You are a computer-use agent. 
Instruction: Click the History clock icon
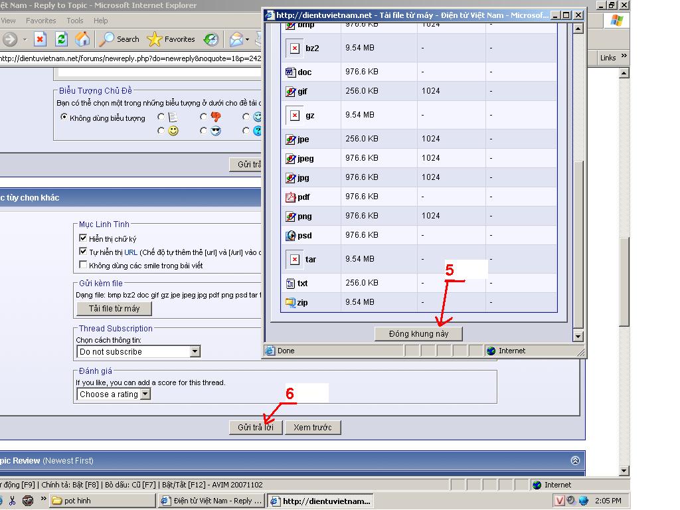pyautogui.click(x=211, y=39)
